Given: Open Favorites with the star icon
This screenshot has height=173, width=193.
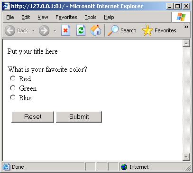Looking at the screenshot, I should tap(147, 30).
